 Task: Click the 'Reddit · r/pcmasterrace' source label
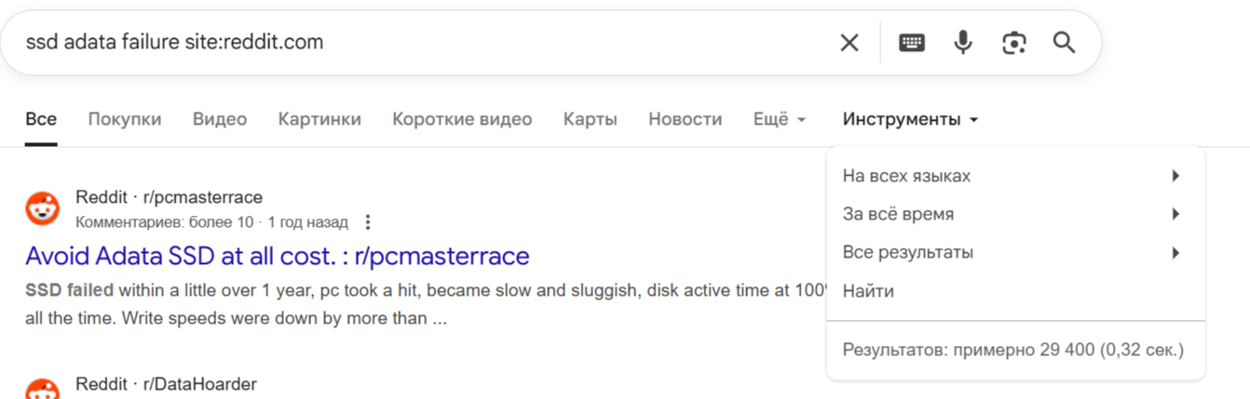[169, 197]
